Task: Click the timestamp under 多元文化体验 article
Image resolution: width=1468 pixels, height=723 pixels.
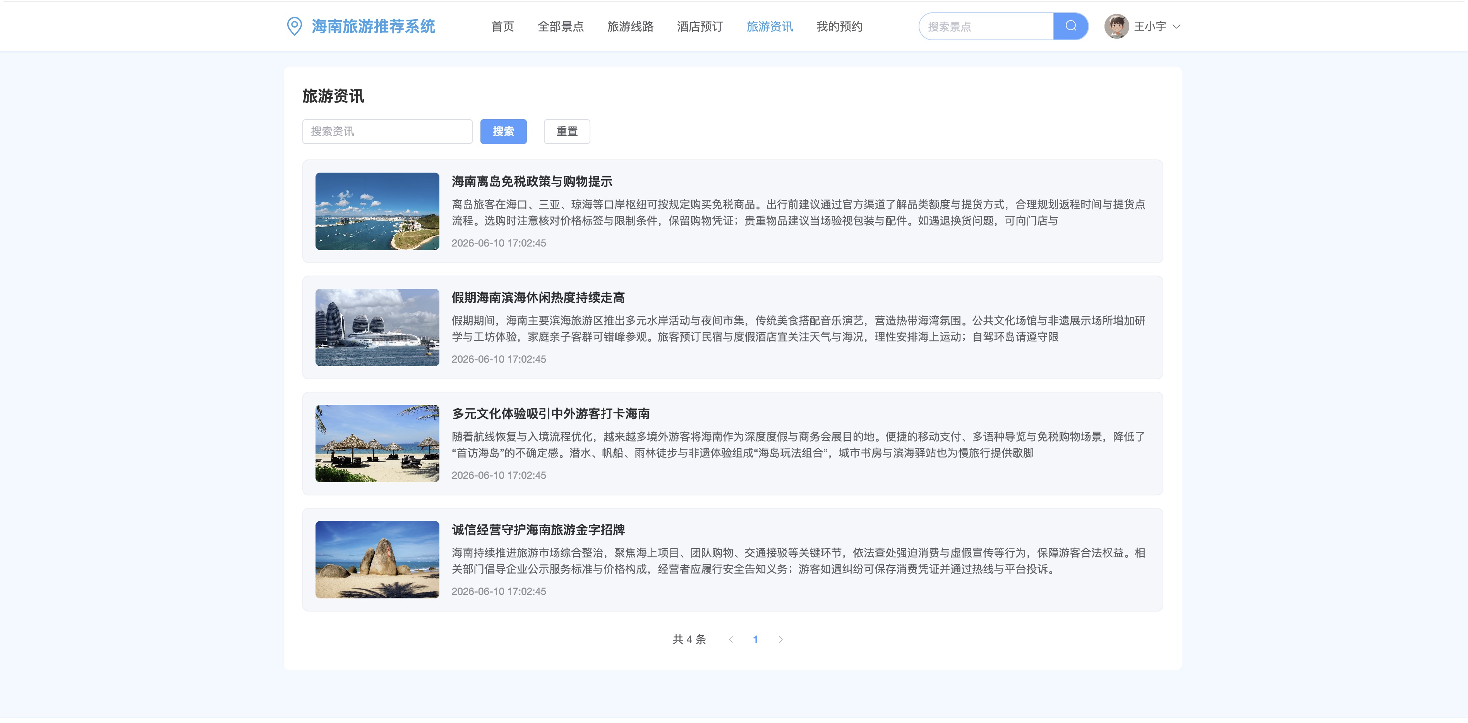Action: [499, 476]
